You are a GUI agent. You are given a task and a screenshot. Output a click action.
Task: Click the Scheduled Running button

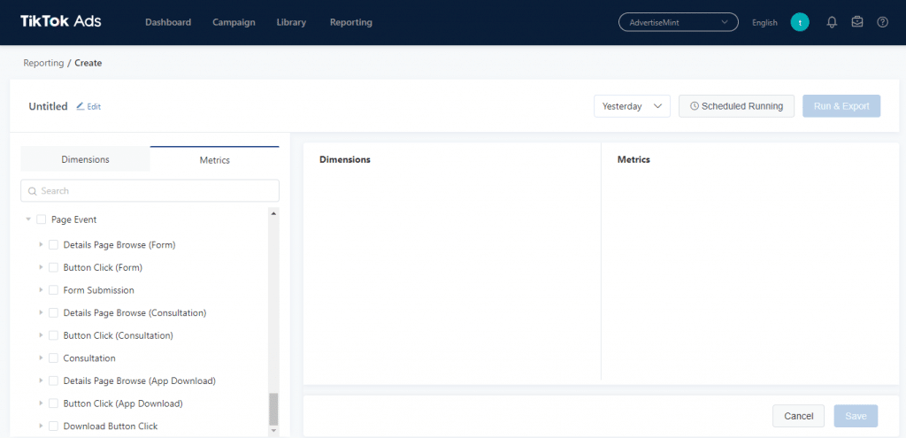click(x=736, y=106)
